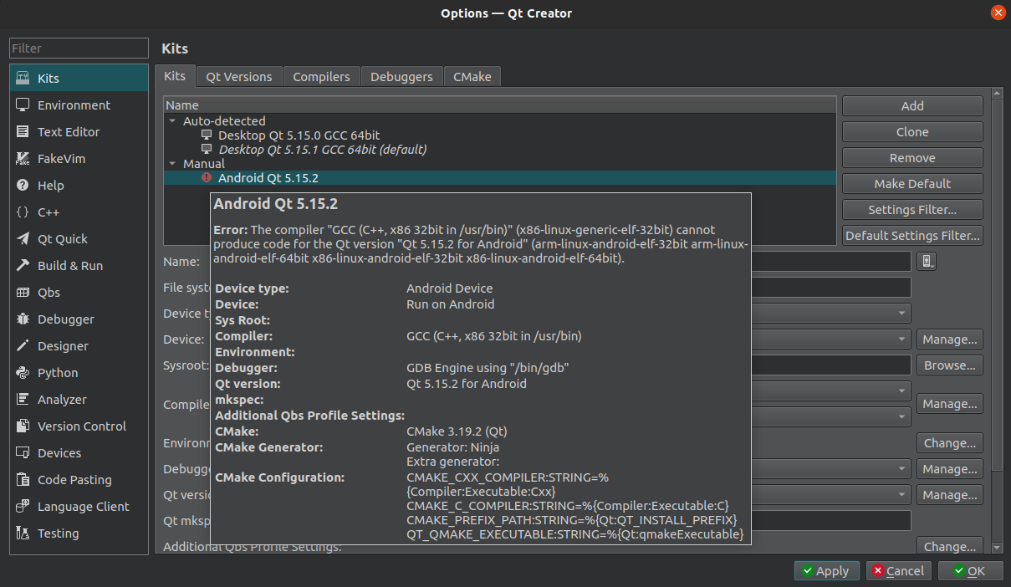Viewport: 1011px width, 587px height.
Task: Click the kit icon chooser button beside Name
Action: point(927,261)
